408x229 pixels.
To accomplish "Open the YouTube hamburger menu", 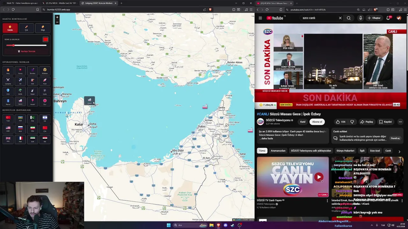I will click(x=260, y=18).
